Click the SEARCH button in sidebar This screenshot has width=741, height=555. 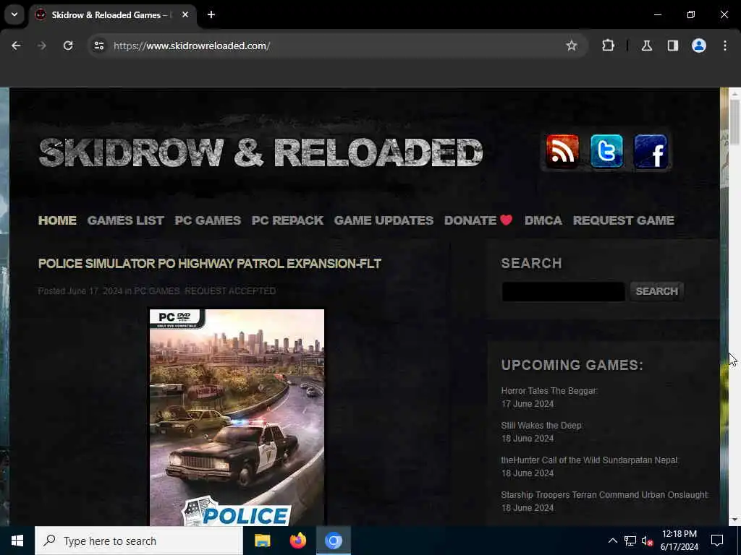click(656, 291)
